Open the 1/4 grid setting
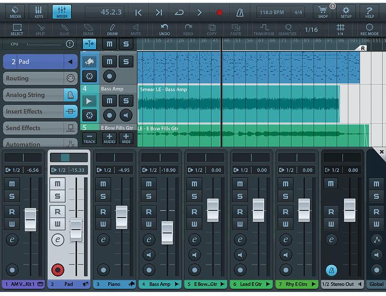 click(x=340, y=30)
